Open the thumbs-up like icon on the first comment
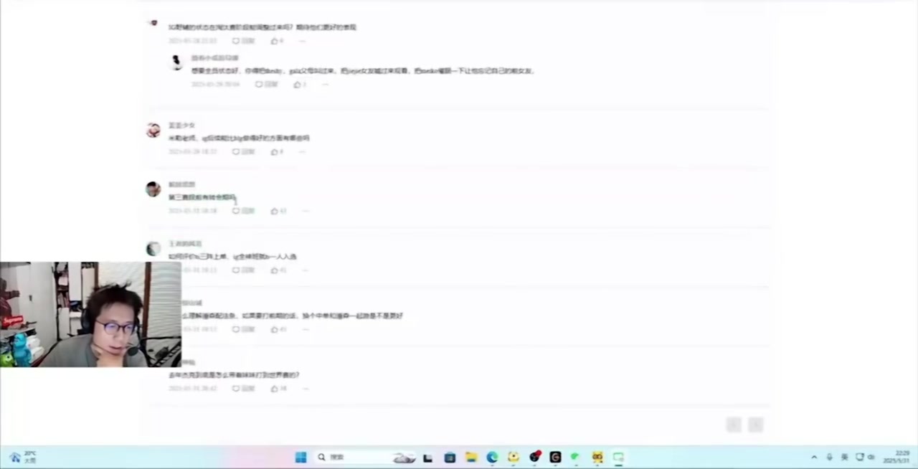This screenshot has width=918, height=469. (276, 41)
